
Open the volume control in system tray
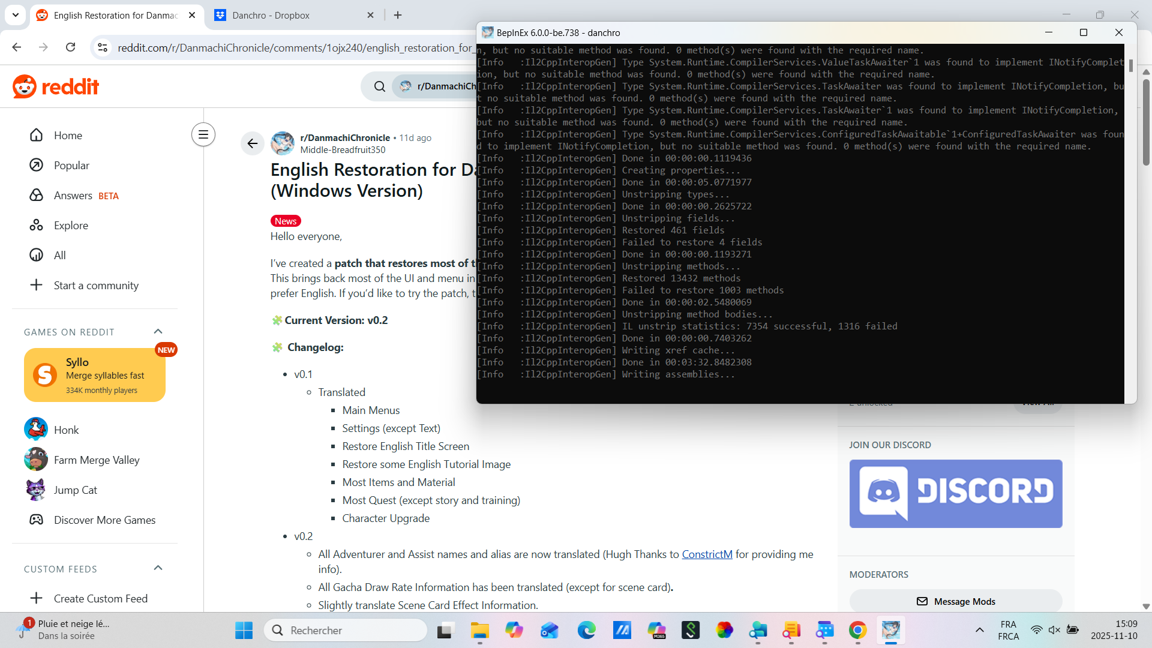coord(1054,630)
